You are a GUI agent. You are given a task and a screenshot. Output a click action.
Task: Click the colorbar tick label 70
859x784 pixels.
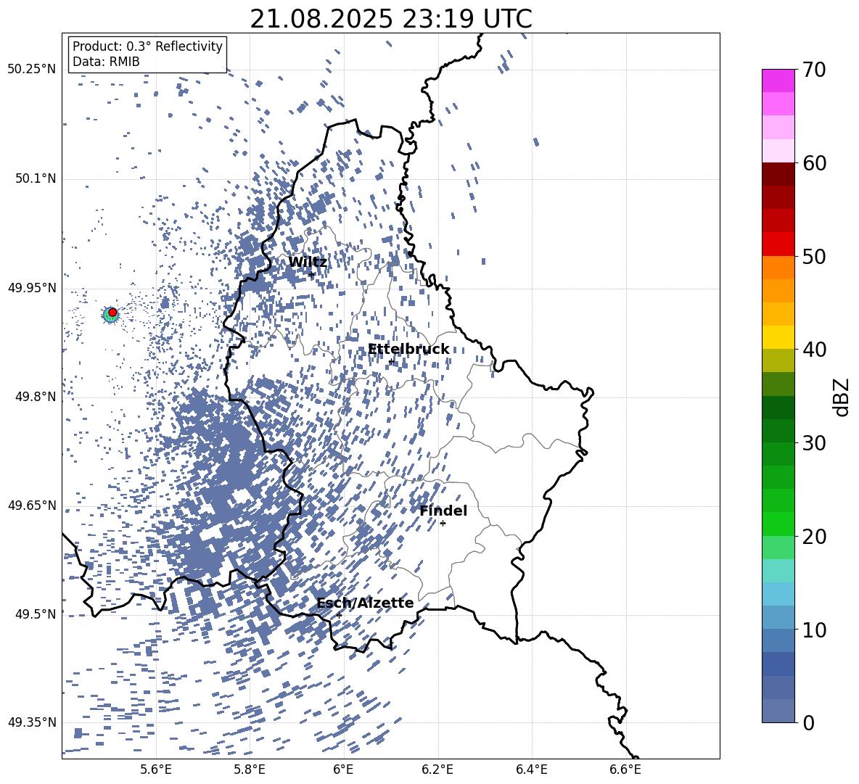814,70
